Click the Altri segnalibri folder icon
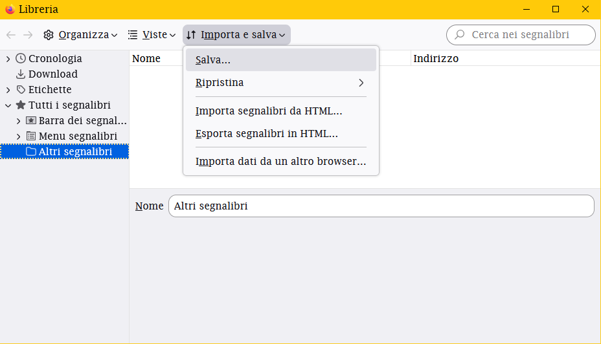This screenshot has height=344, width=601. 31,151
